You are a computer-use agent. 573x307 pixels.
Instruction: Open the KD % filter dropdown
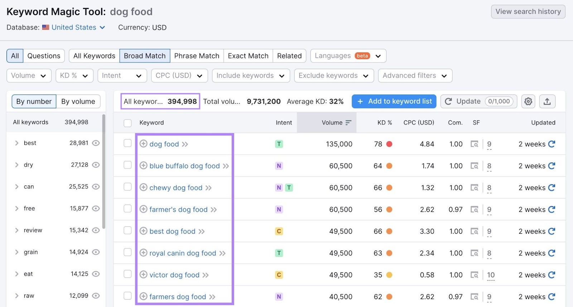pyautogui.click(x=74, y=76)
